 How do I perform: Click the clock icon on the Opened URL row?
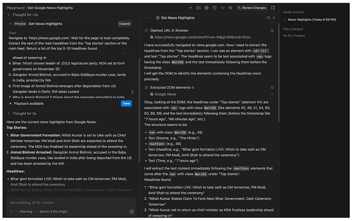click(272, 30)
